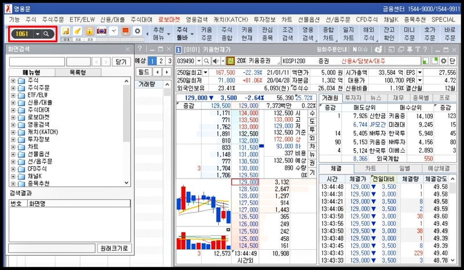Open the 250일최고 dropdown arrow
Viewport: 464px width, 270px height.
205,72
